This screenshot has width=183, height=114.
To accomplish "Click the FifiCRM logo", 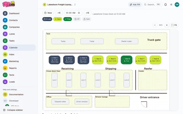I will [9, 4].
